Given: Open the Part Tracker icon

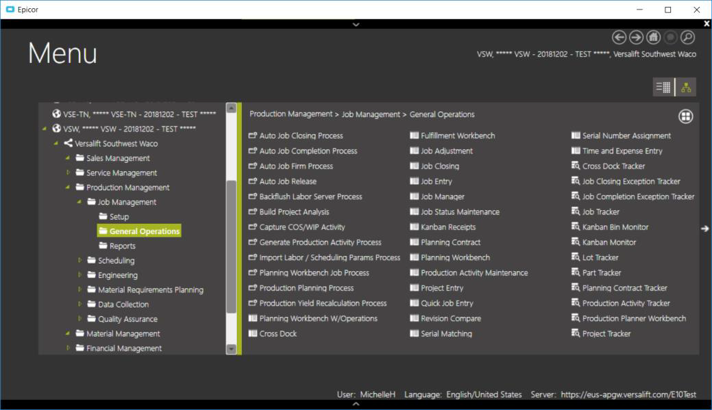Looking at the screenshot, I should [576, 272].
